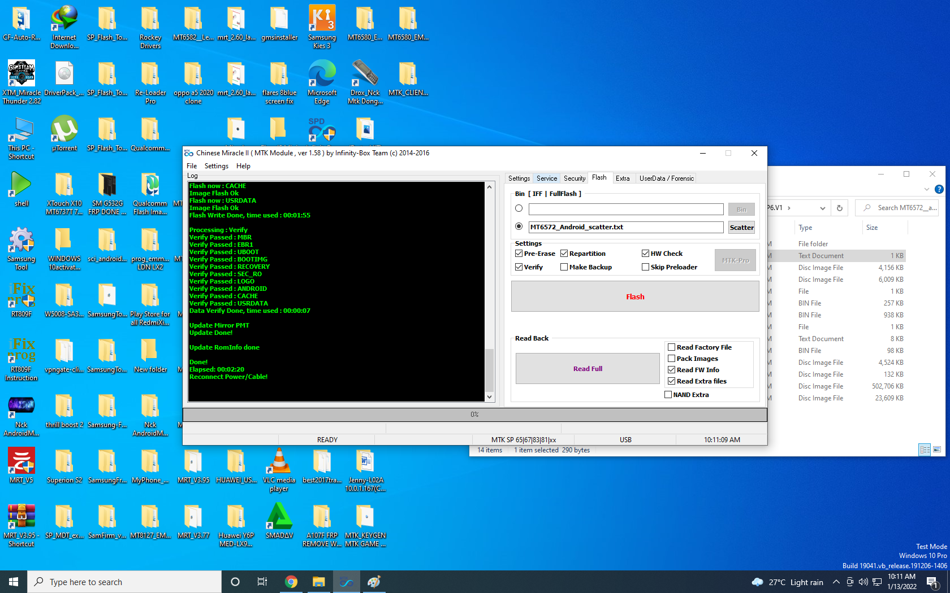Image resolution: width=950 pixels, height=593 pixels.
Task: Launch XTM Miracle Thunder 2.82 shortcut
Action: (21, 82)
